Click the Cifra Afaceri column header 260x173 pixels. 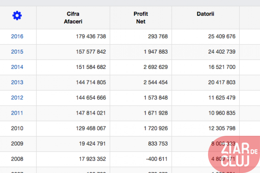click(73, 18)
